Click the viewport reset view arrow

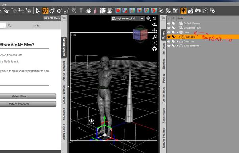(x=155, y=49)
